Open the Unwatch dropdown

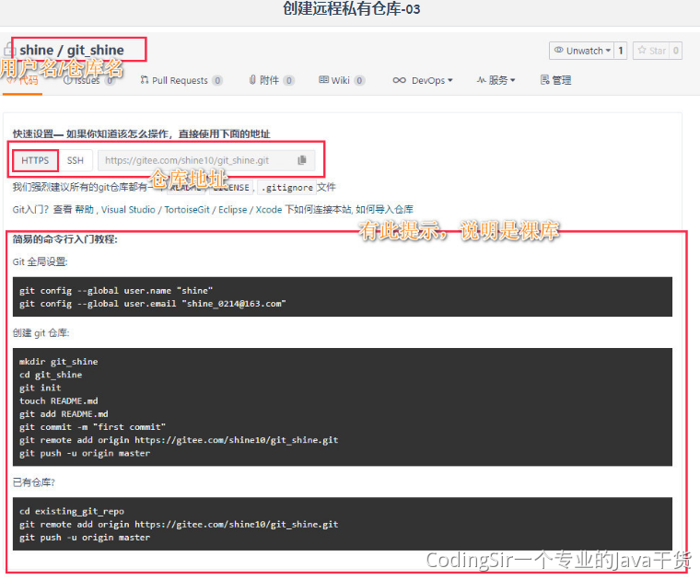pos(582,51)
